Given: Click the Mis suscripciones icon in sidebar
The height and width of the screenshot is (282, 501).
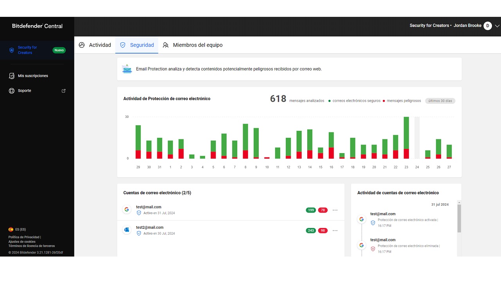Looking at the screenshot, I should pyautogui.click(x=11, y=76).
